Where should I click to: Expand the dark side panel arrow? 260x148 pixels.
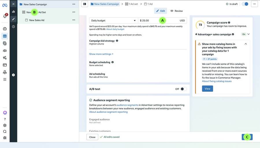[x=13, y=75]
